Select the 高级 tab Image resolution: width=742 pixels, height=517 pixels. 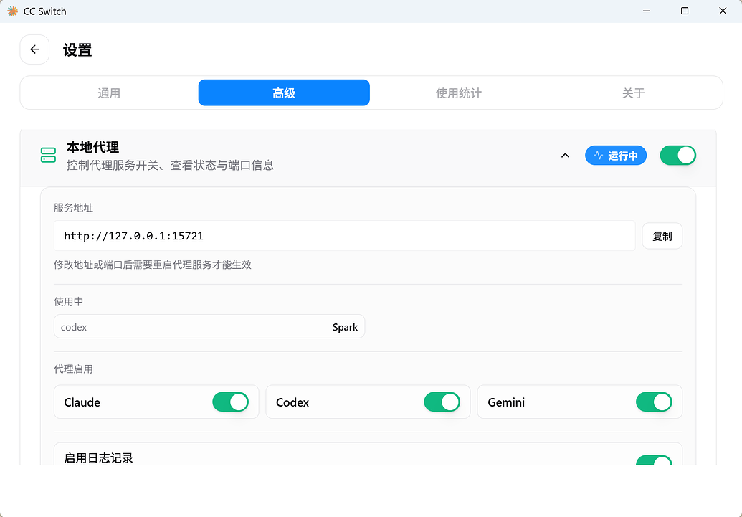tap(284, 93)
